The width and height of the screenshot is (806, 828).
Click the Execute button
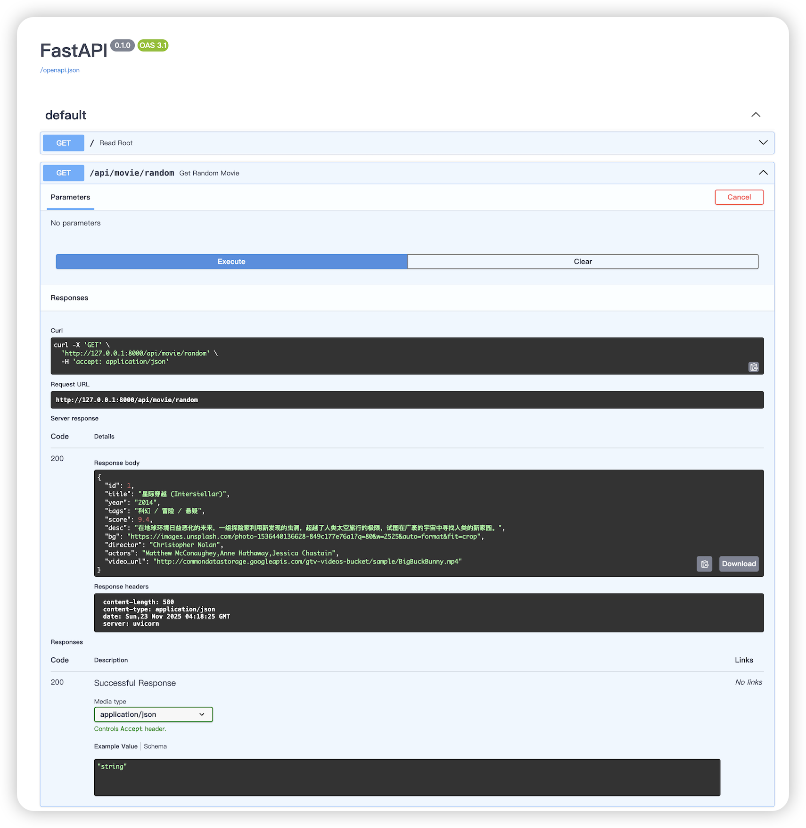tap(231, 262)
